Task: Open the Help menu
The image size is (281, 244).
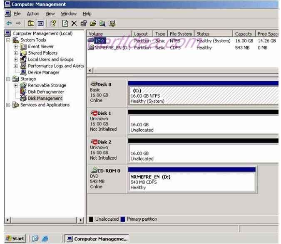Action: [x=87, y=14]
